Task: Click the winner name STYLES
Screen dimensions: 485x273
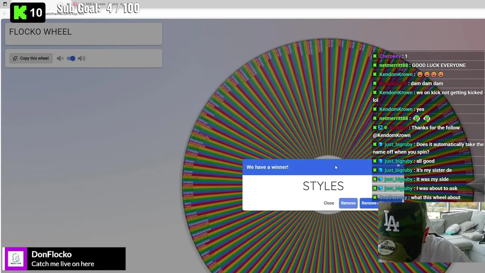Action: (323, 186)
